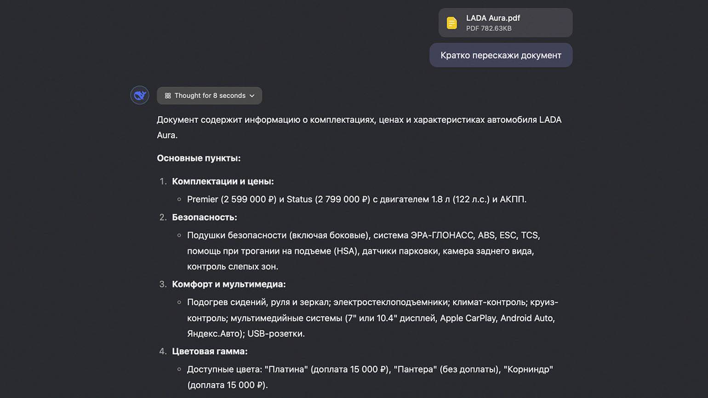Click the yellow PDF file icon
The height and width of the screenshot is (398, 708).
click(x=452, y=23)
